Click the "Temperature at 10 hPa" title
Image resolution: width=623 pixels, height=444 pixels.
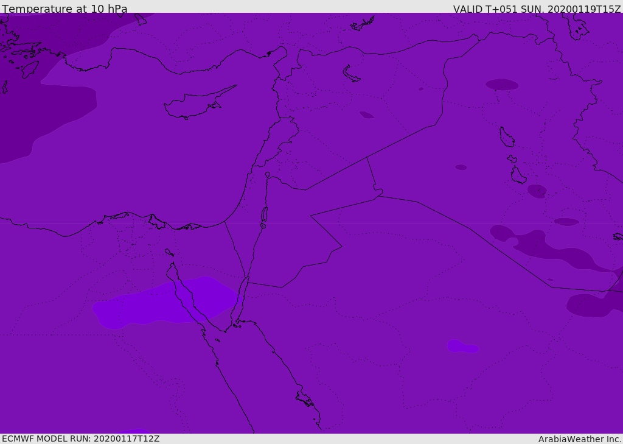[x=64, y=9]
